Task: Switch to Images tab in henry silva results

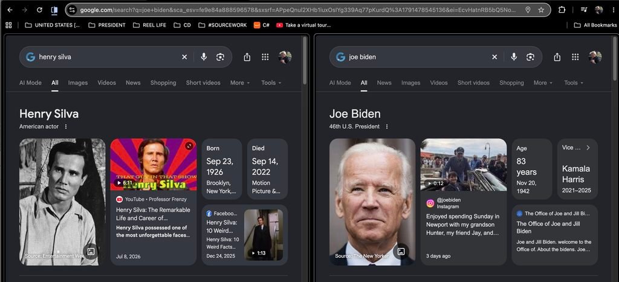Action: [78, 82]
